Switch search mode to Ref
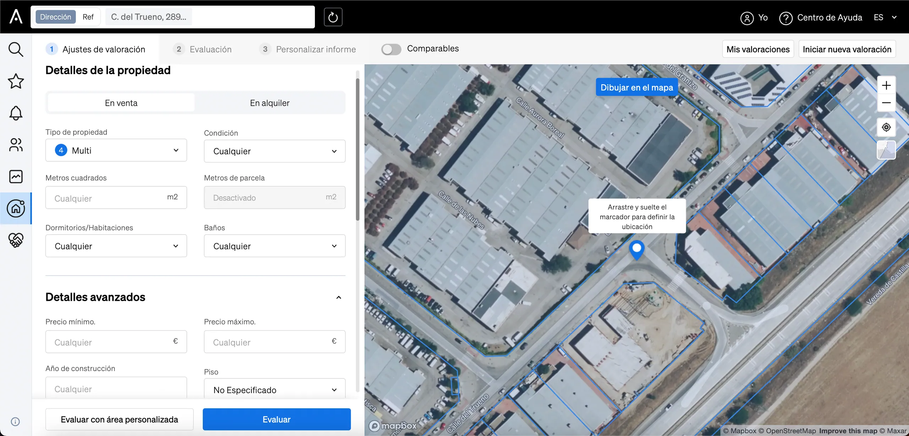 (88, 17)
